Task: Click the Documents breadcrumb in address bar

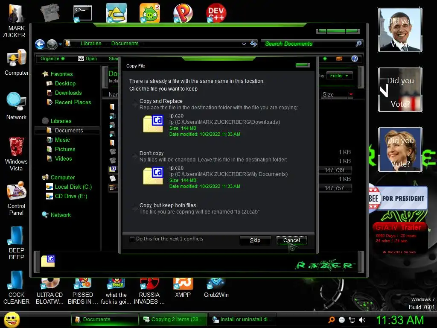Action: click(x=125, y=44)
